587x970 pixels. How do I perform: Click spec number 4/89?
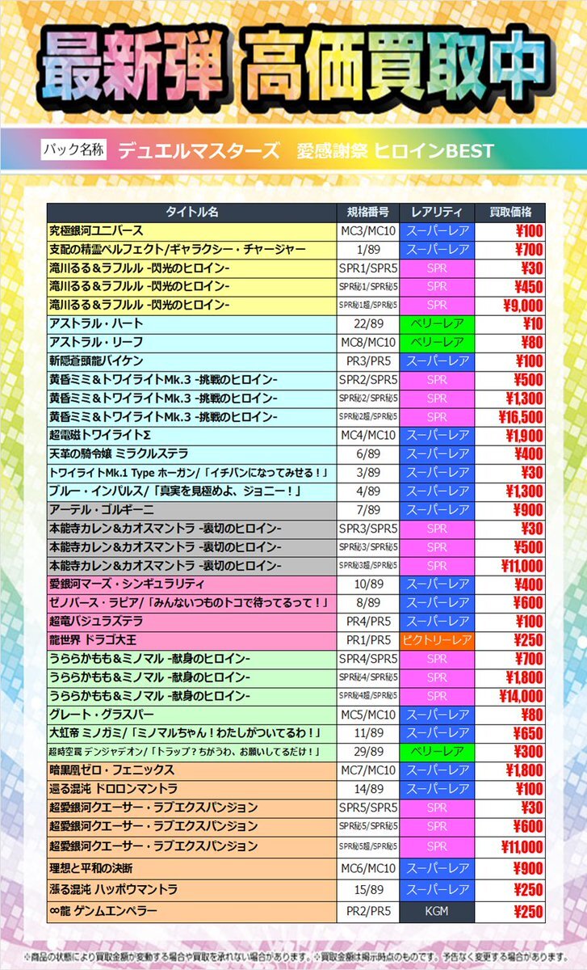(x=367, y=491)
